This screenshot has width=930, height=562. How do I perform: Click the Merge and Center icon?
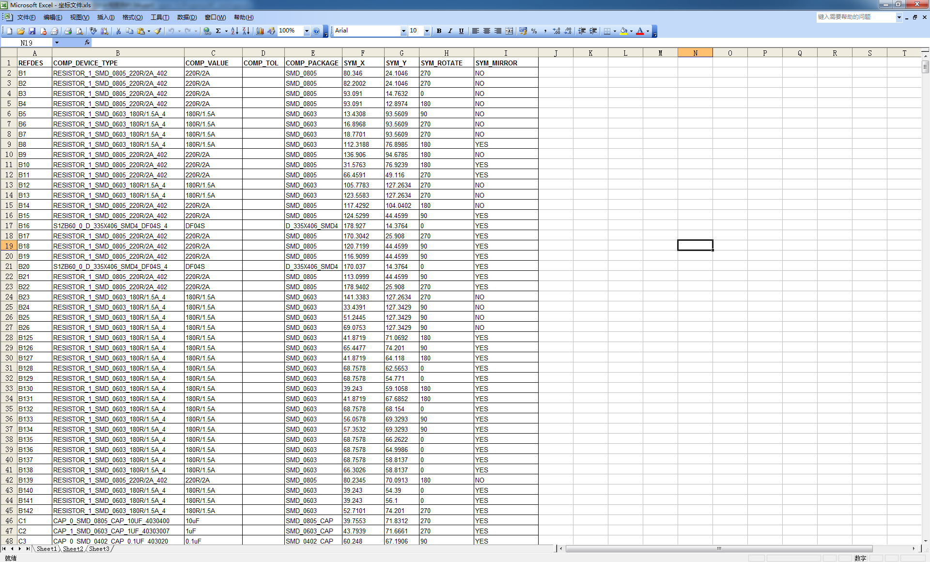click(x=509, y=31)
